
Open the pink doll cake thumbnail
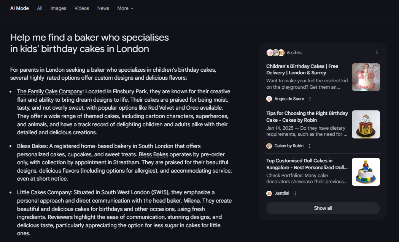pyautogui.click(x=366, y=77)
